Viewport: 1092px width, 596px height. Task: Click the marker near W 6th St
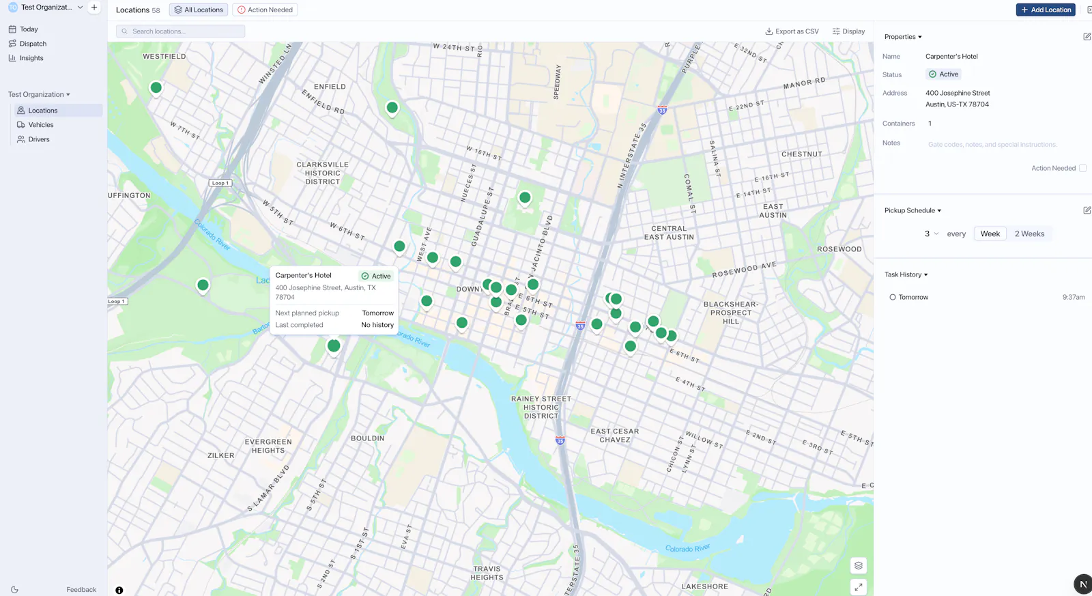coord(399,246)
